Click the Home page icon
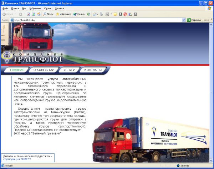Image resolution: width=214 pixels, height=169 pixels. tap(39, 14)
